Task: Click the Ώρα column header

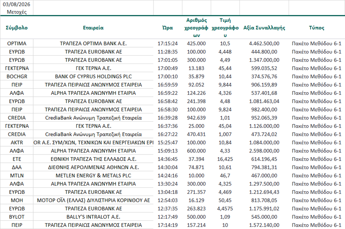Action: [168, 28]
